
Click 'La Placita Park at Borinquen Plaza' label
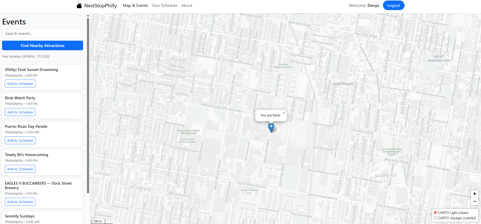(392, 152)
